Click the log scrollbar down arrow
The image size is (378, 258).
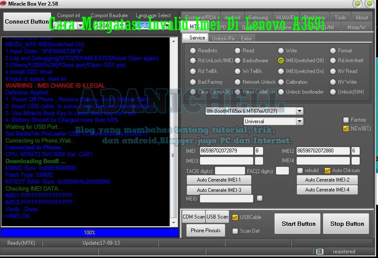[174, 223]
